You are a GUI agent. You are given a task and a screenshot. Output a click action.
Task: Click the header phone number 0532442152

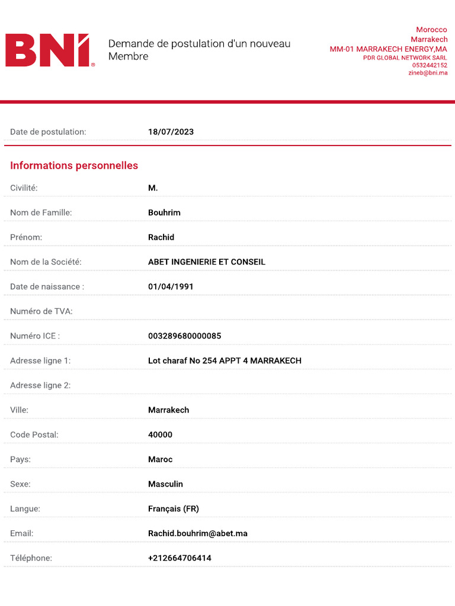[430, 66]
